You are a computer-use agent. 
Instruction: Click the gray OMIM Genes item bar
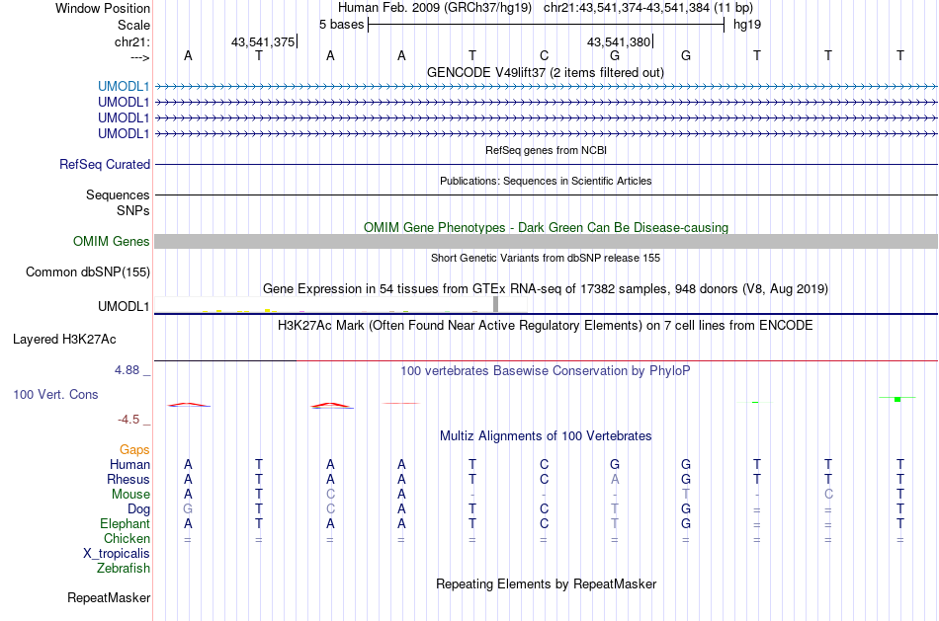547,241
